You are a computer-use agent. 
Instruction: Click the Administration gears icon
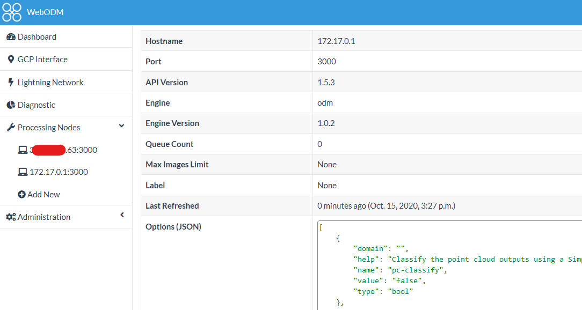coord(11,217)
